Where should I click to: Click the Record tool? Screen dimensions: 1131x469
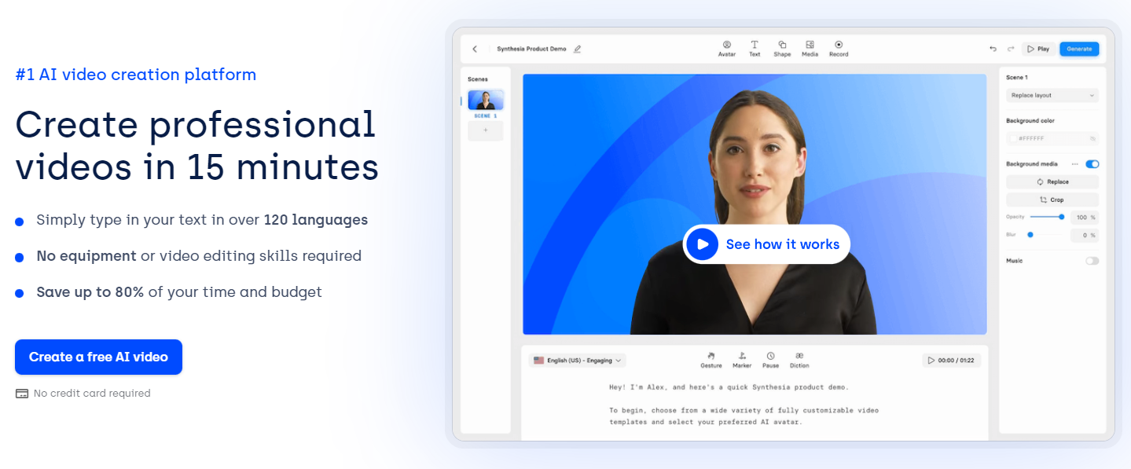[839, 49]
